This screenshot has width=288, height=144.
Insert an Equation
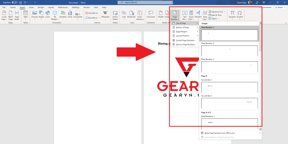click(x=232, y=15)
